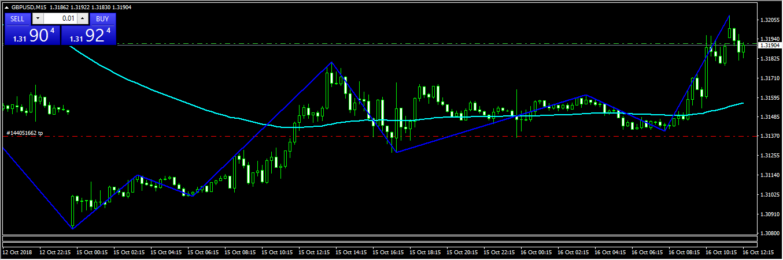Image resolution: width=783 pixels, height=260 pixels.
Task: Increase trade volume with up arrow
Action: click(82, 18)
